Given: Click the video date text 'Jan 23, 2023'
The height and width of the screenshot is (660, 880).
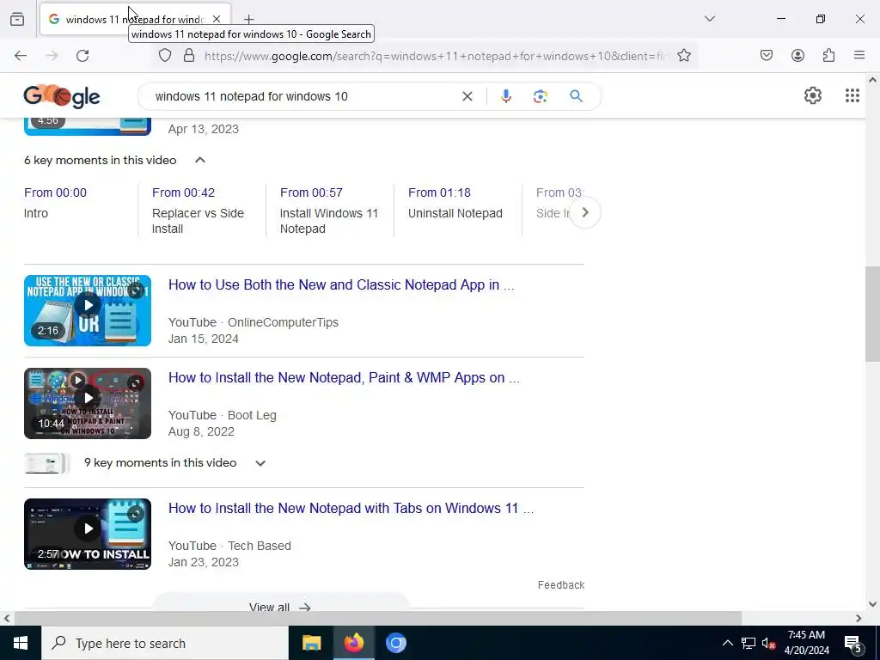Looking at the screenshot, I should (x=203, y=562).
